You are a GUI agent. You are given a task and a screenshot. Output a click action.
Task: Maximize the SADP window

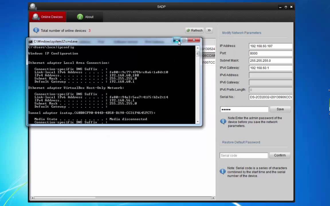[x=286, y=7]
